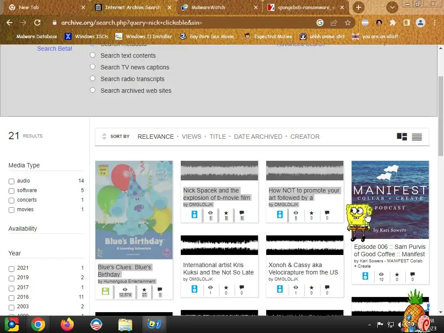
Task: Check the software media type filter
Action: click(11, 191)
